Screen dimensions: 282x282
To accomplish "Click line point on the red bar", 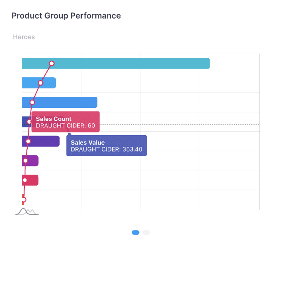I will (25, 180).
